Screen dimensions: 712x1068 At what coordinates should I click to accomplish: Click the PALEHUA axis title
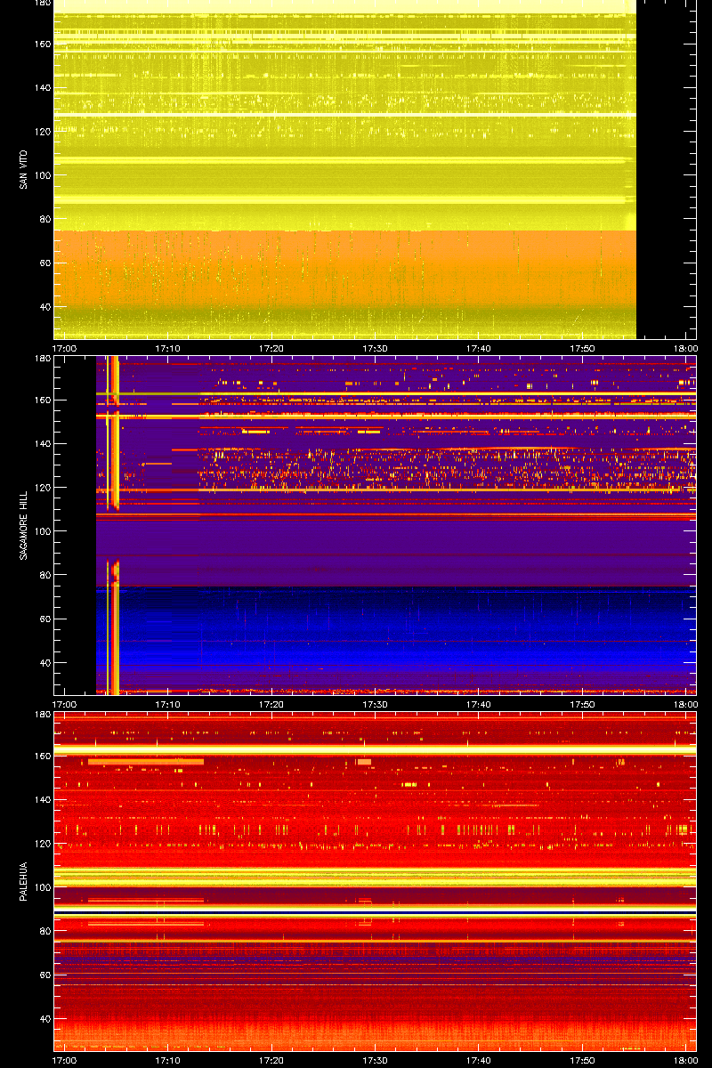[24, 881]
